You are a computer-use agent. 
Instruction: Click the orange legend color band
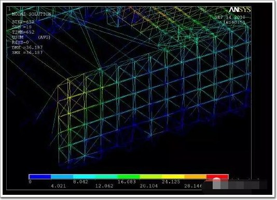click(196, 177)
